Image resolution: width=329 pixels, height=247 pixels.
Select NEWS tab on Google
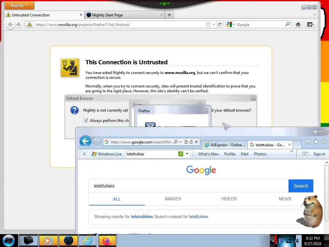click(x=285, y=199)
